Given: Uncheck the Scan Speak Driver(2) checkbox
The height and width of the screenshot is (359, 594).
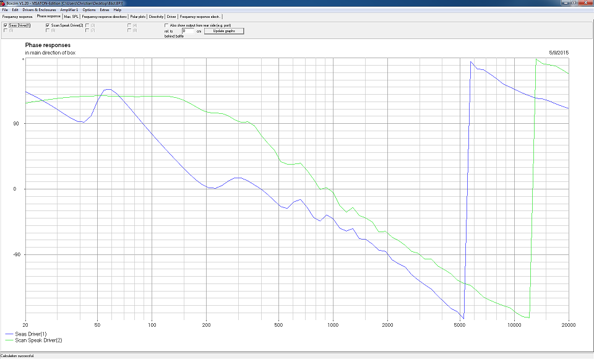Looking at the screenshot, I should 48,25.
